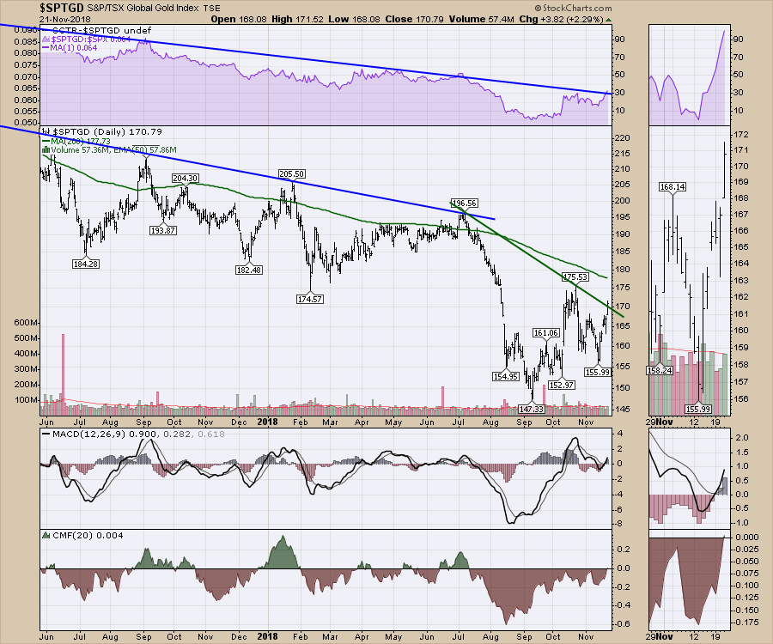Click the Chg +3.82 (+2.29%) value

point(562,19)
